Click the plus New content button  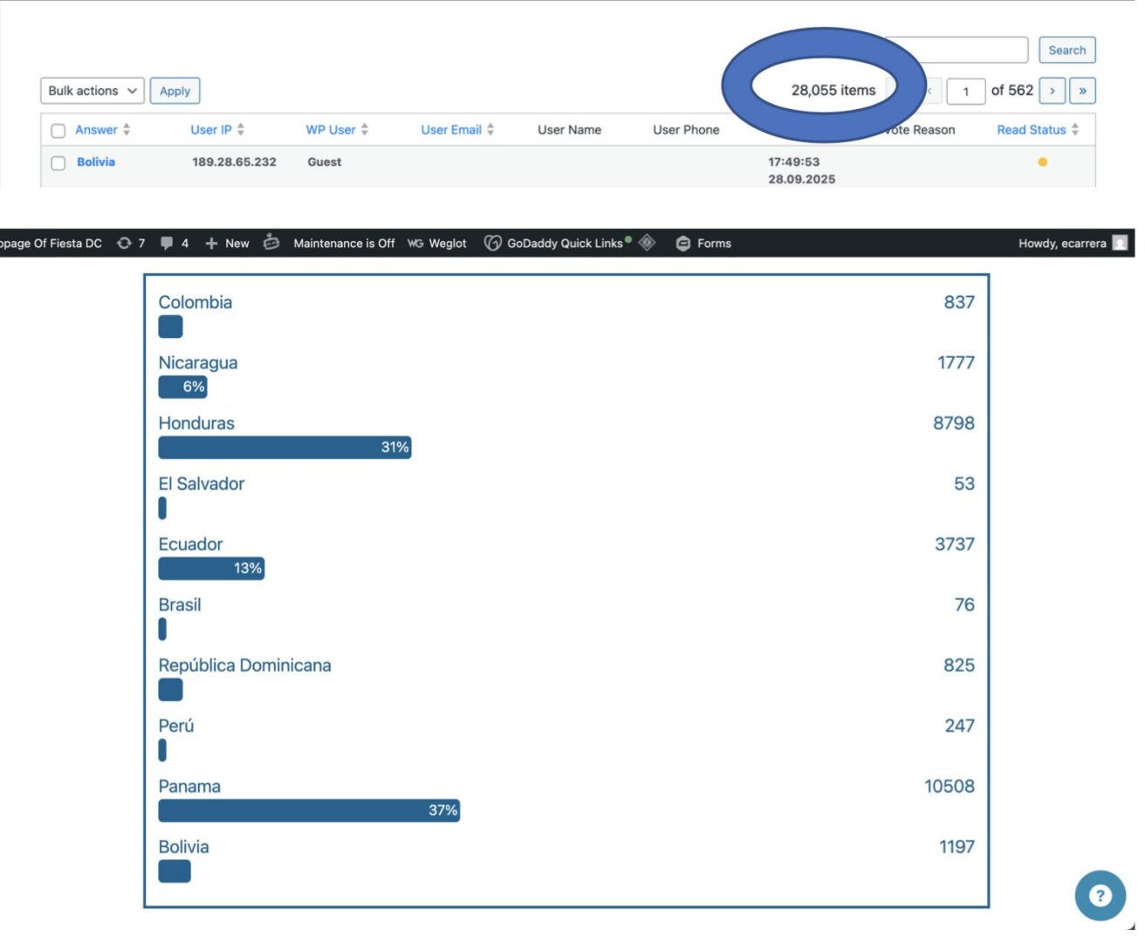(227, 243)
